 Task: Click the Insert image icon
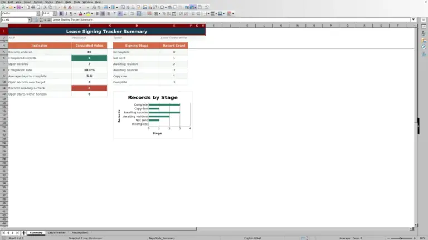(x=145, y=7)
